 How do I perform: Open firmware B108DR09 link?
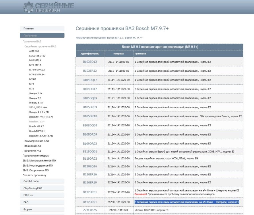click(x=90, y=135)
